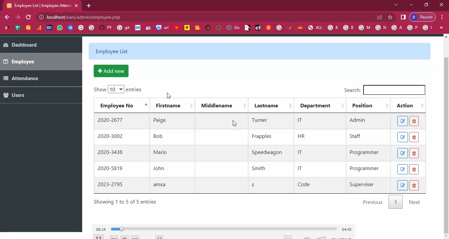Image resolution: width=449 pixels, height=239 pixels.
Task: Click the green Add new button
Action: (111, 71)
